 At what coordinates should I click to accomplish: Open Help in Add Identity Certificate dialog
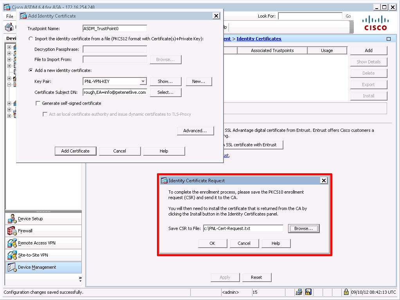(164, 151)
